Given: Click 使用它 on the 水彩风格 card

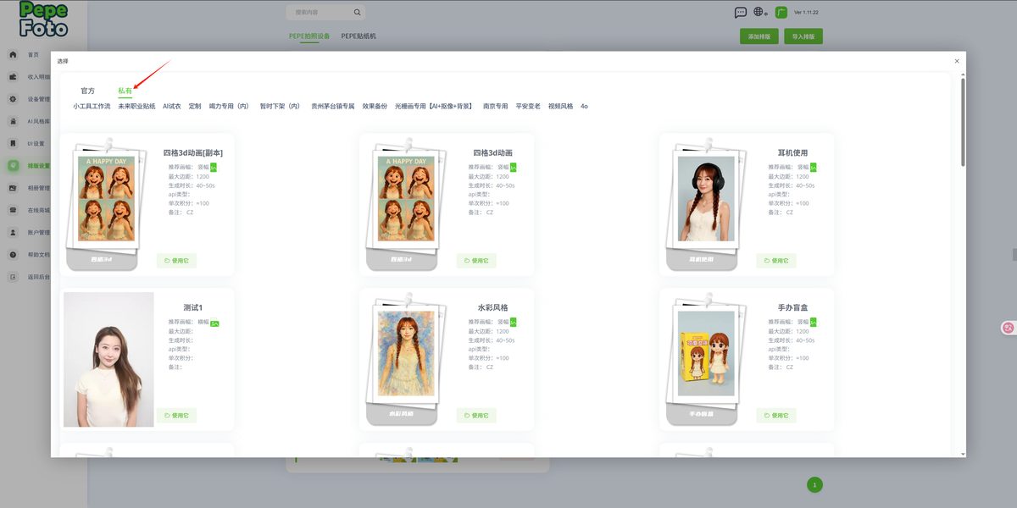Looking at the screenshot, I should tap(476, 416).
